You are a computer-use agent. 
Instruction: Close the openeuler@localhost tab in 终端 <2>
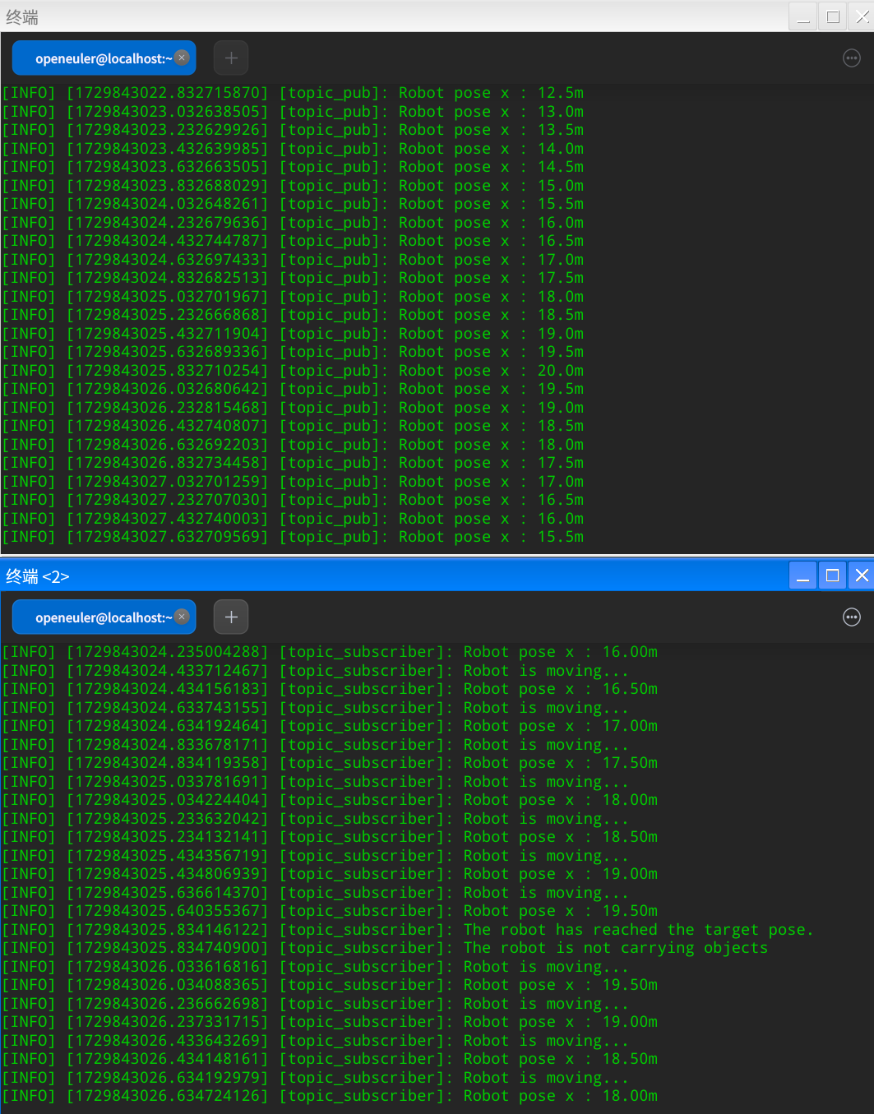tap(182, 617)
